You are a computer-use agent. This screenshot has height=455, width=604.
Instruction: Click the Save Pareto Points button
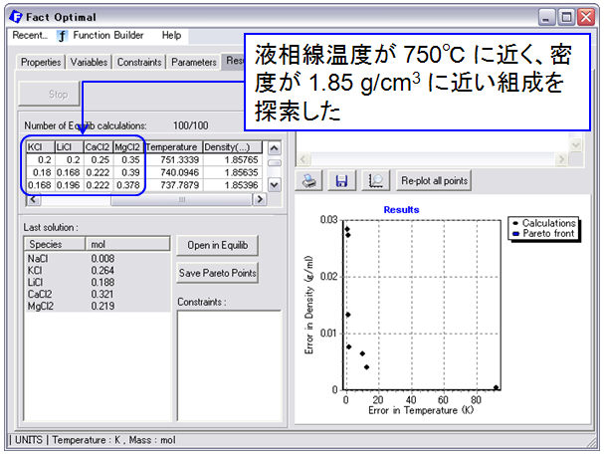click(x=217, y=273)
